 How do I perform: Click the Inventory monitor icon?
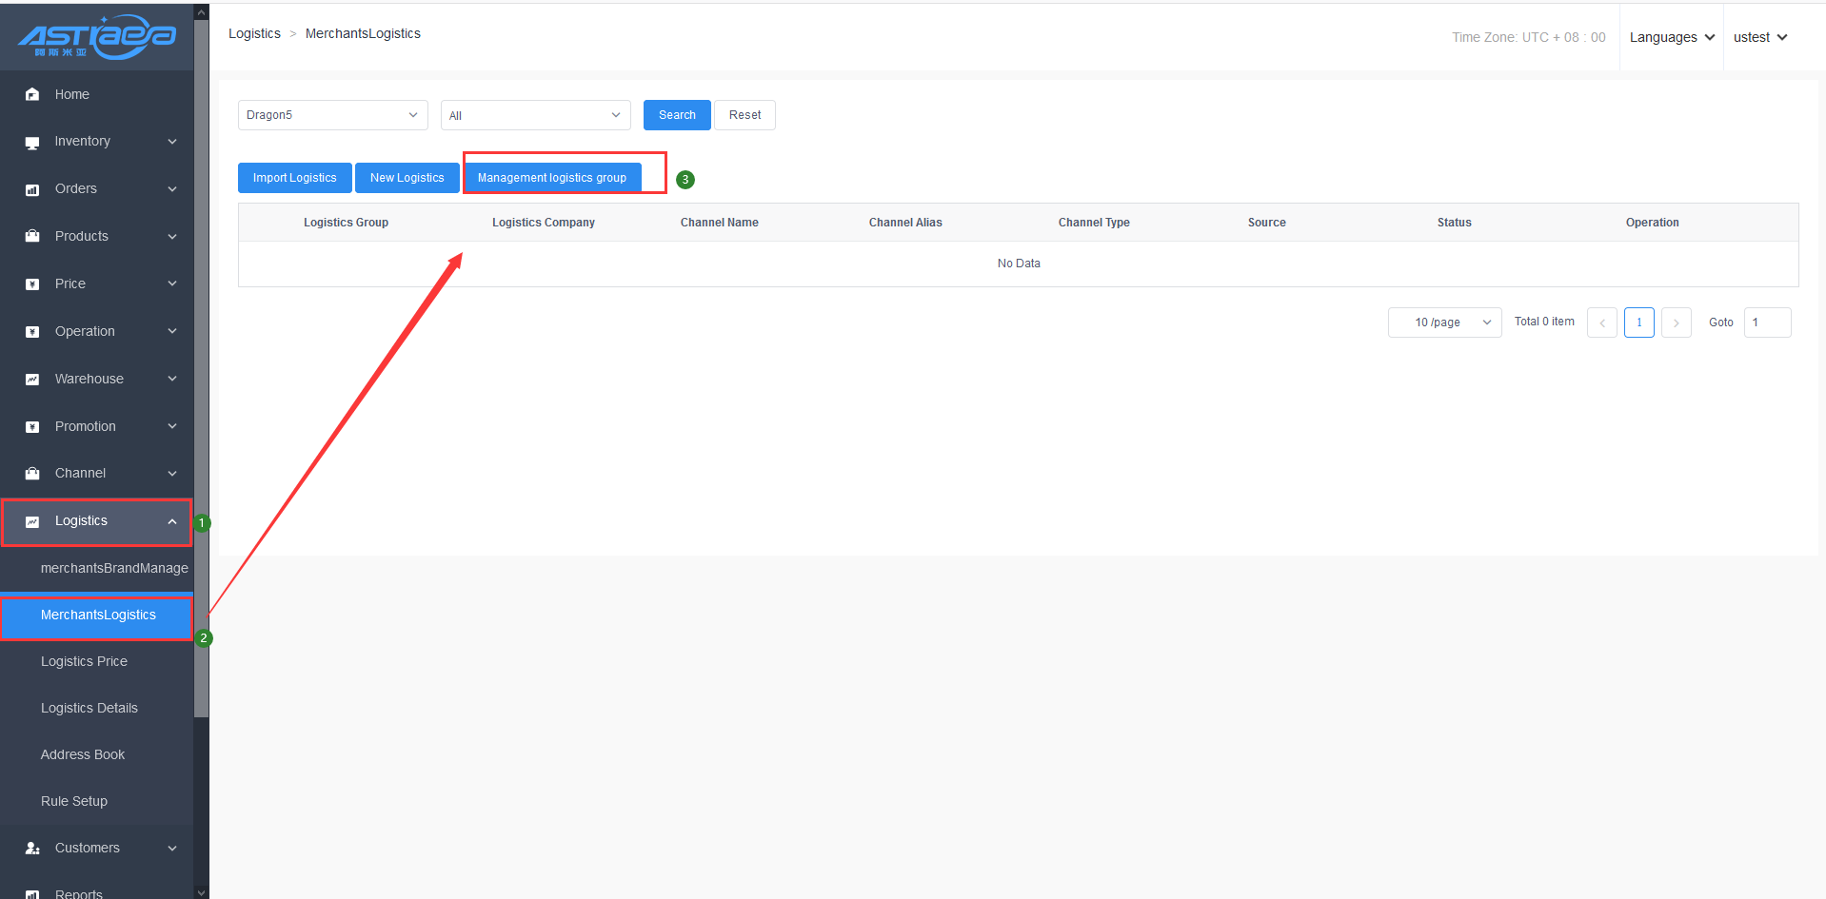[32, 142]
